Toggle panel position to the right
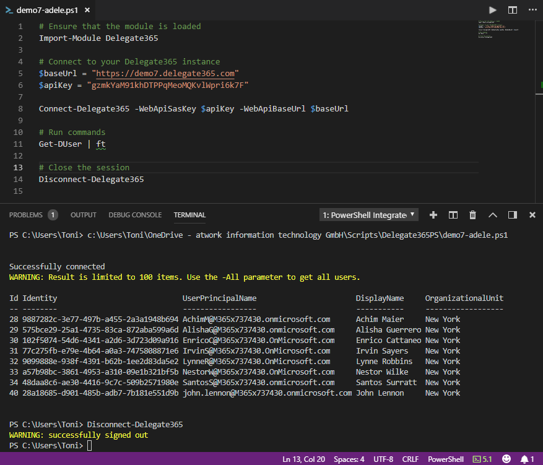This screenshot has width=543, height=465. tap(513, 215)
